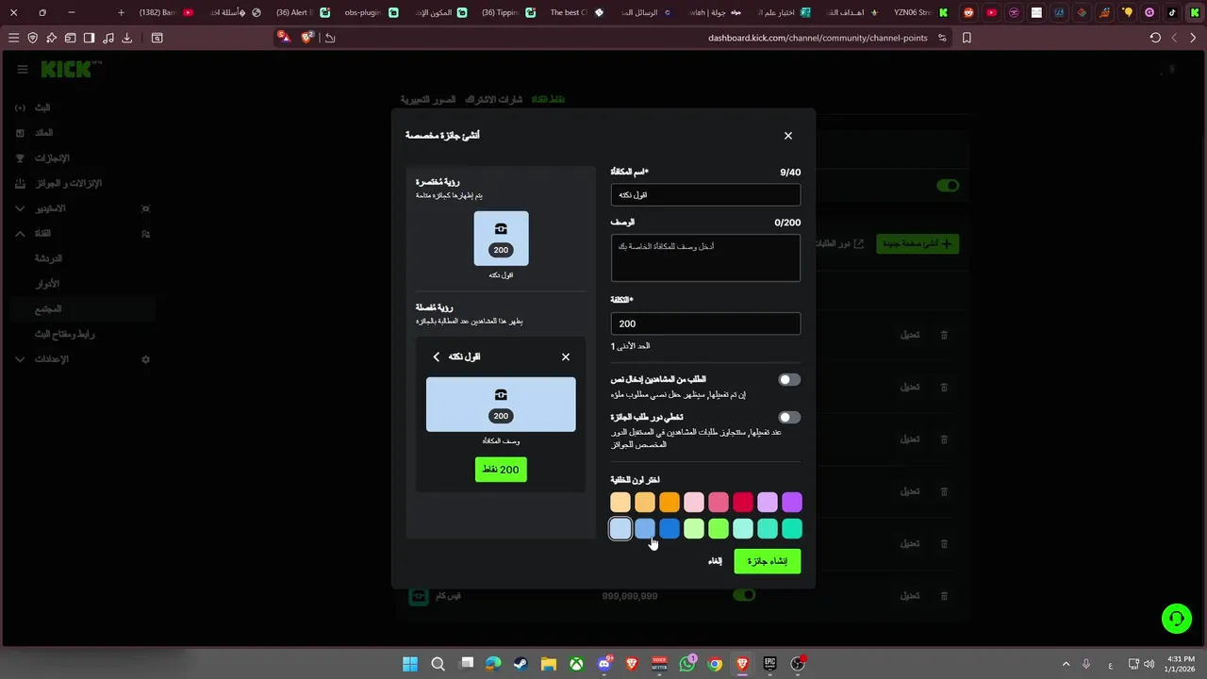1207x679 pixels.
Task: Expand the Studio section in sidebar
Action: tap(21, 207)
